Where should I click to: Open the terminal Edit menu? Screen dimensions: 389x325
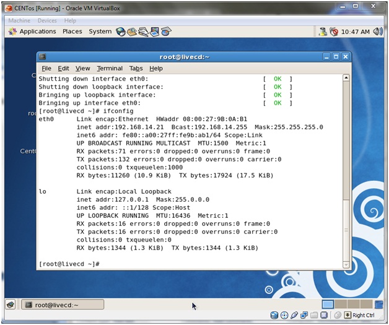pyautogui.click(x=64, y=69)
